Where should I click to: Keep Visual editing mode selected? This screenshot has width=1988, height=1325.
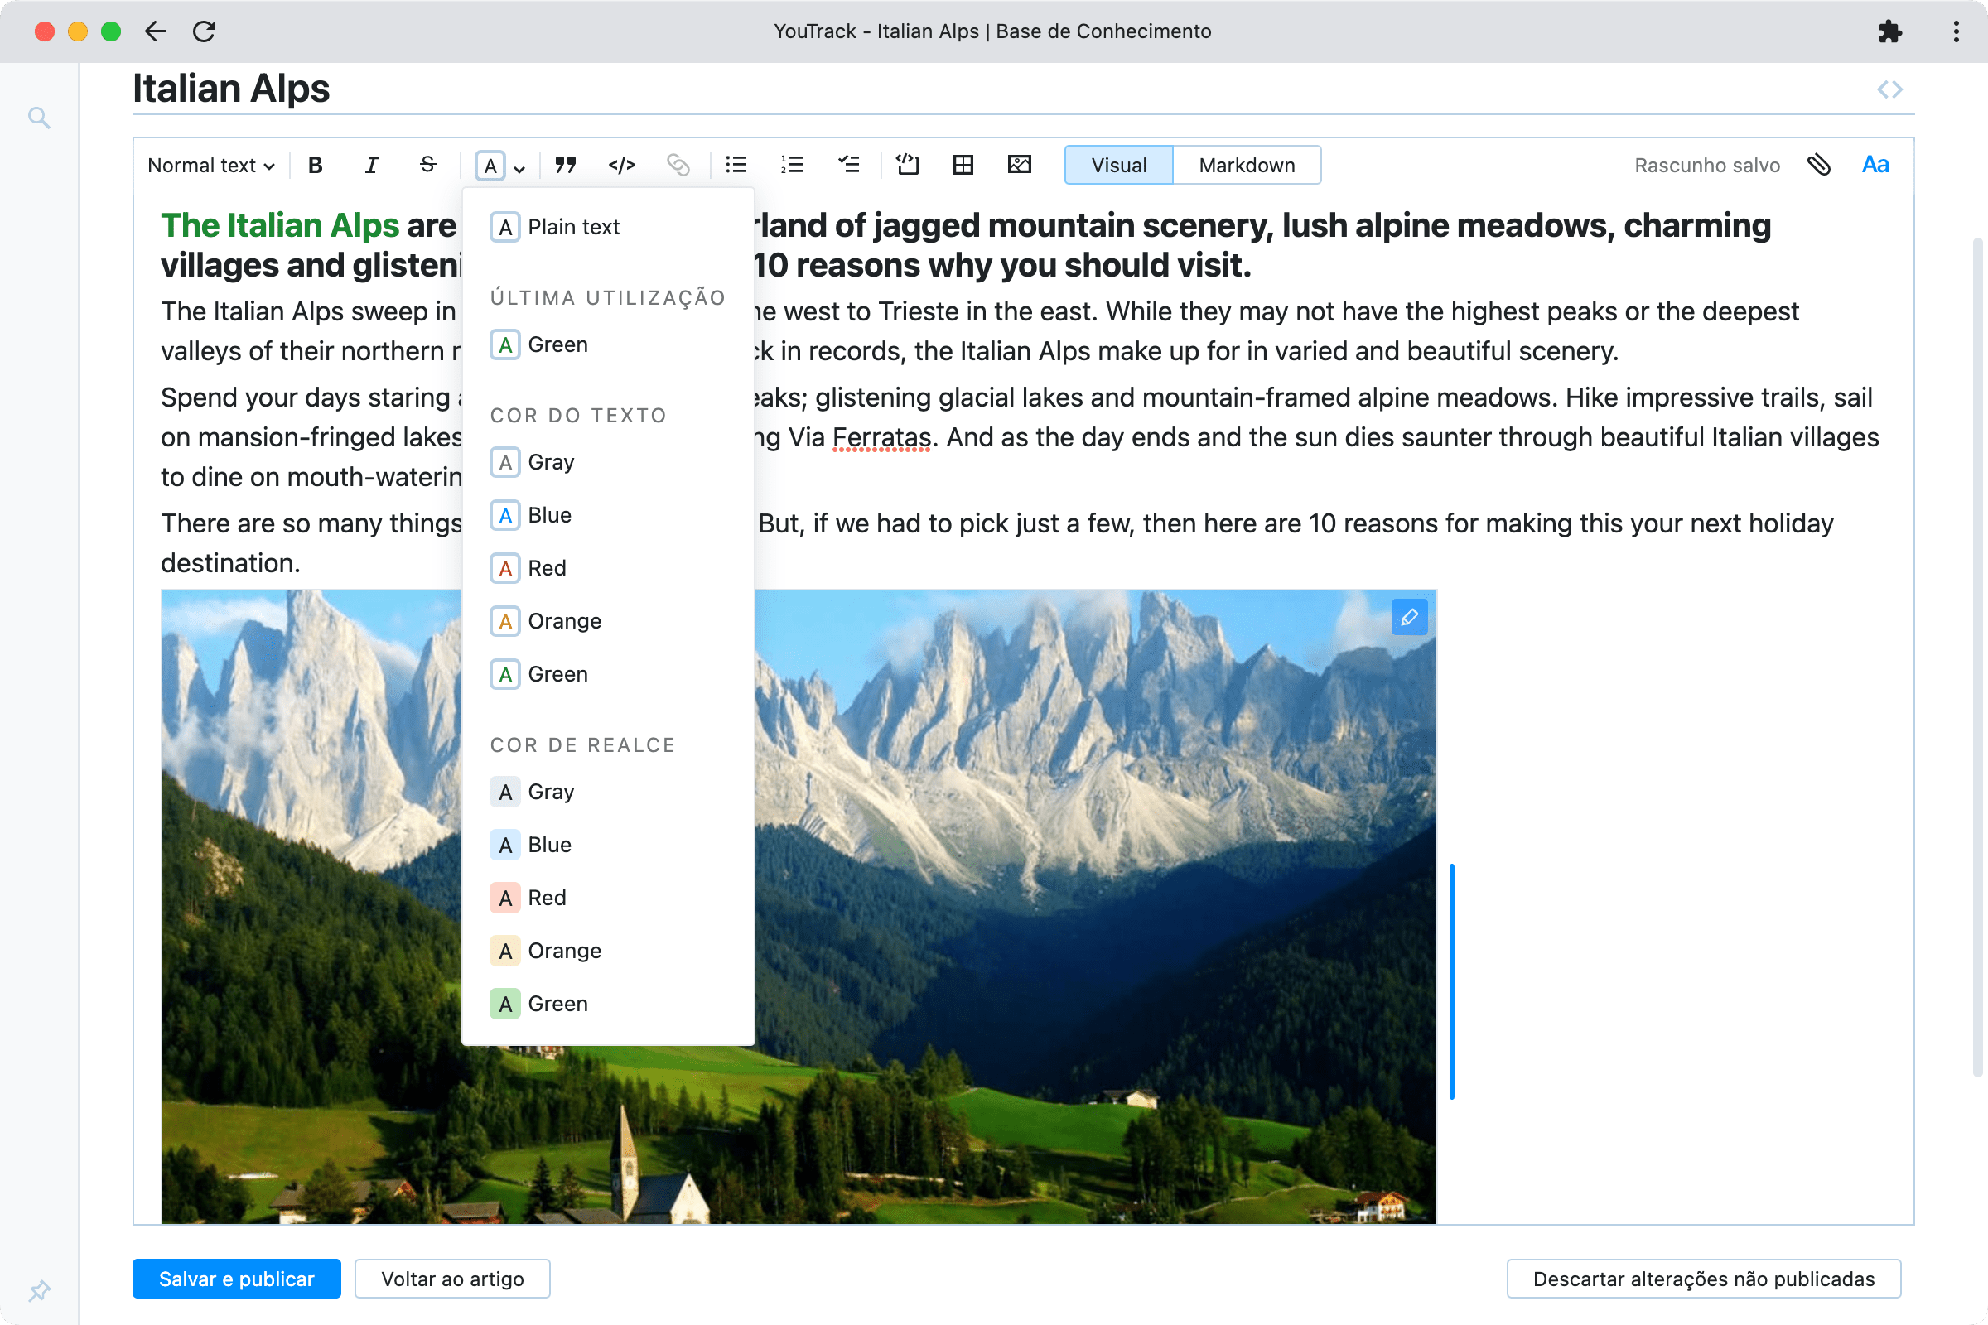[x=1118, y=165]
